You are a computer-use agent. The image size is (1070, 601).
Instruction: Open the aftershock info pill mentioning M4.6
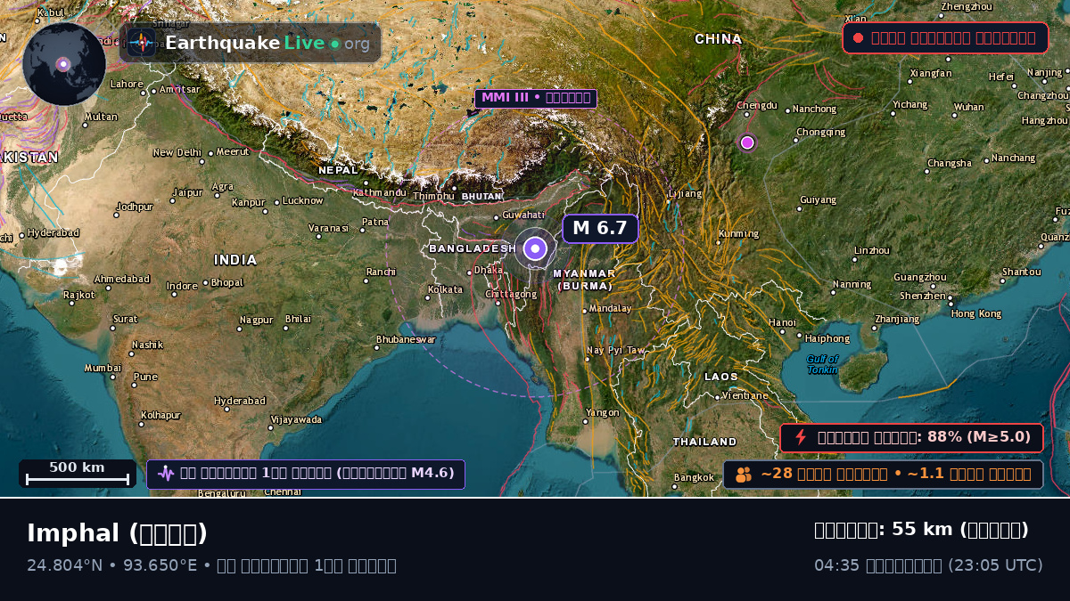[x=306, y=474]
